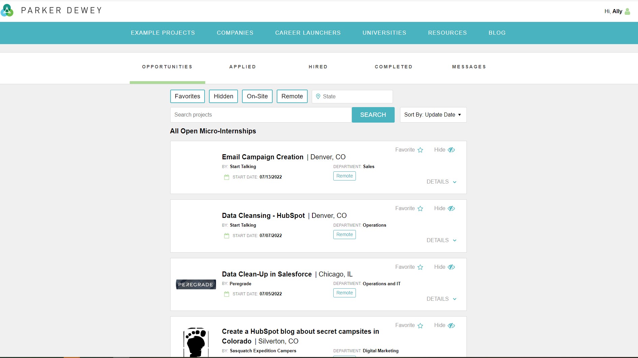The height and width of the screenshot is (358, 638).
Task: Hide the HubSpot blog campsites project
Action: click(445, 325)
